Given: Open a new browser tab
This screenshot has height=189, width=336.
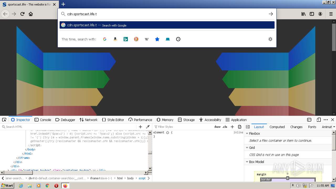Looking at the screenshot, I should click(63, 4).
